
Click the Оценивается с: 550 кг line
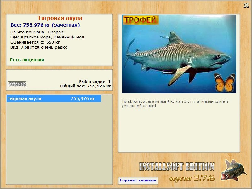(x=35, y=42)
